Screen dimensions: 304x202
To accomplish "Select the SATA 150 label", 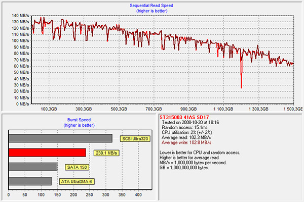I will pyautogui.click(x=77, y=167).
